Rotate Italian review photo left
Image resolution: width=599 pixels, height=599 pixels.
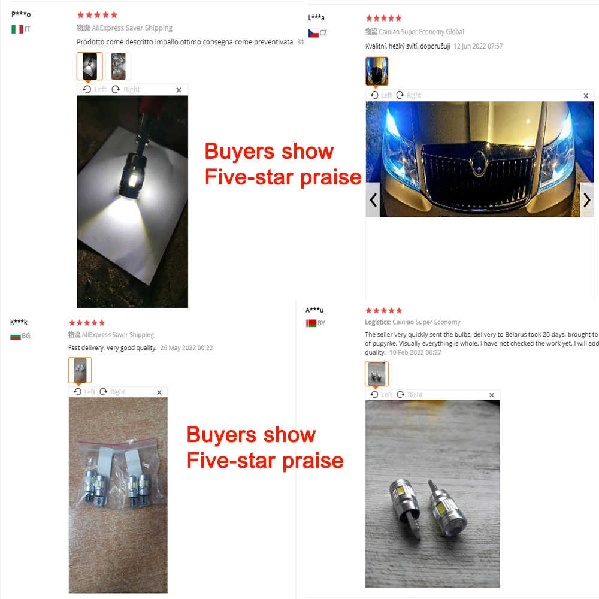tap(95, 89)
